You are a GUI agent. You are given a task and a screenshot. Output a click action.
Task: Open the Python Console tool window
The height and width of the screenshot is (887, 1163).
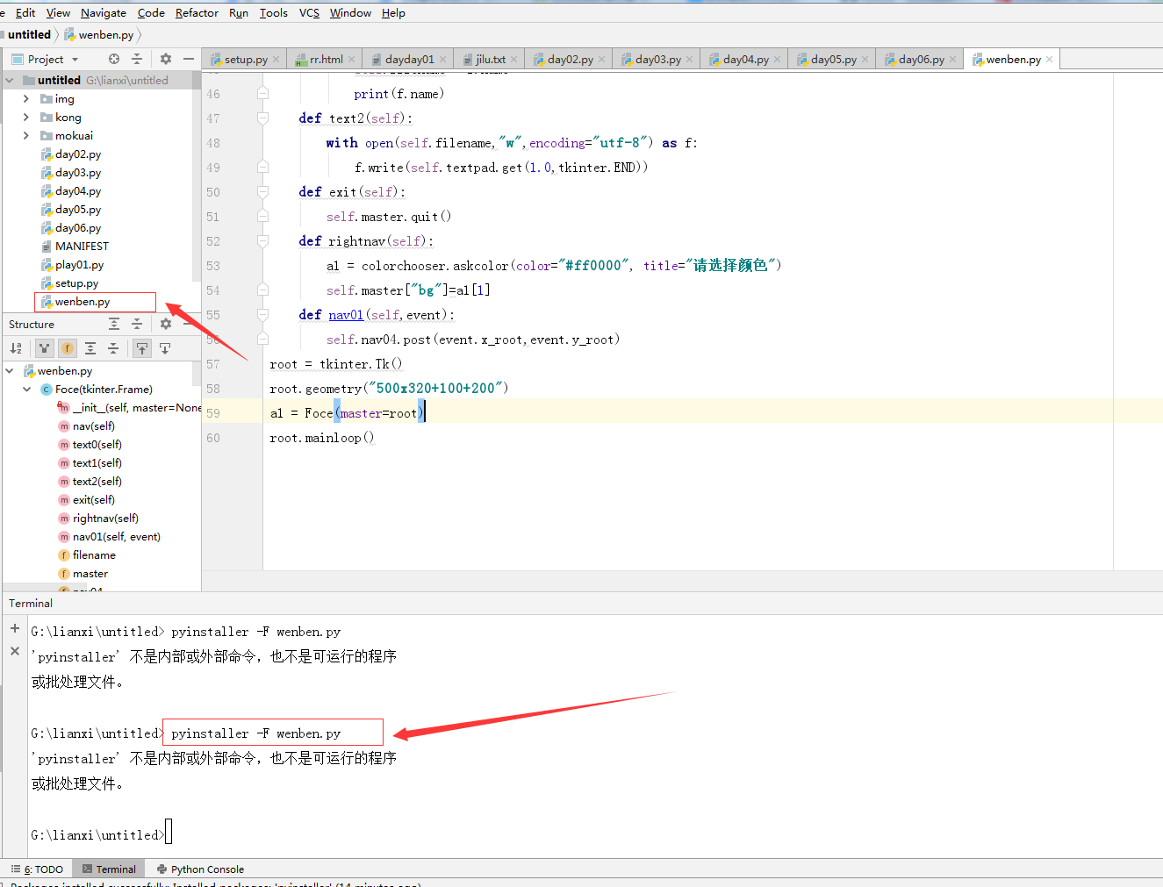coord(200,869)
